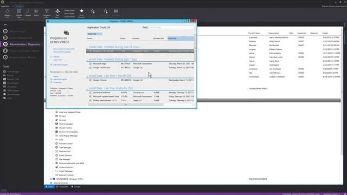
Task: Sort by Display Name column in user list
Action: pos(273,33)
